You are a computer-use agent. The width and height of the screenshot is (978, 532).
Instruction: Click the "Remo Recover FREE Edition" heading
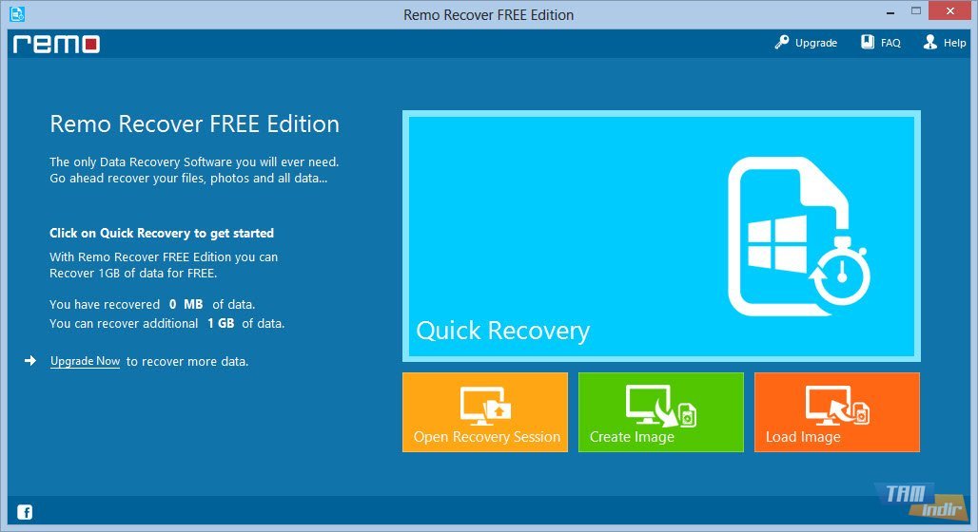pos(195,123)
